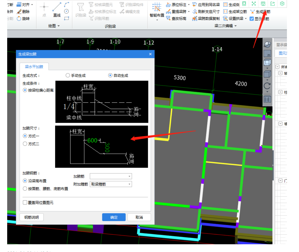Screen dimensions: 299x252
Task: Check 覆盖同位置图元 checkbox
Action: click(x=38, y=202)
